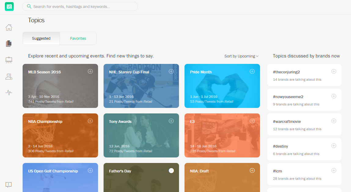Add Pride Month to favorites
Screen dimensions: 351x192
tap(252, 72)
